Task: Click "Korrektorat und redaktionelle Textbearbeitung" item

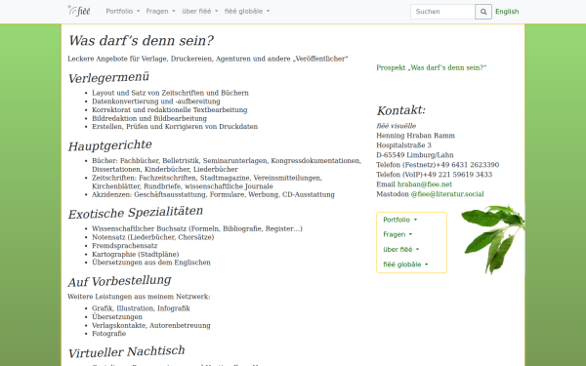Action: pyautogui.click(x=170, y=109)
